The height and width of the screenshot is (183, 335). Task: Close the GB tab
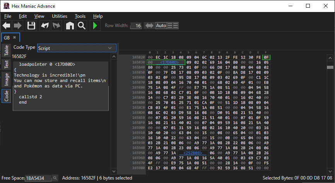pyautogui.click(x=15, y=38)
